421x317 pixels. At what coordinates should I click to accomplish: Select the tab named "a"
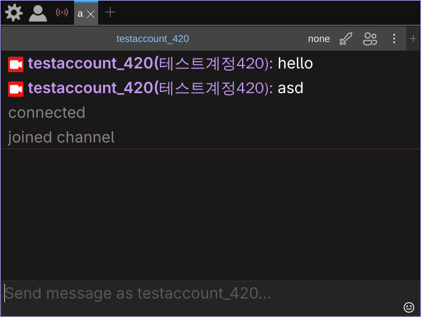tap(80, 13)
